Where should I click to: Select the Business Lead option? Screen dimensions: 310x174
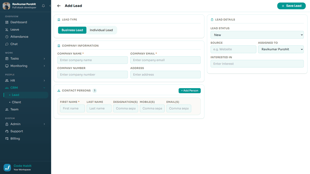(x=72, y=30)
